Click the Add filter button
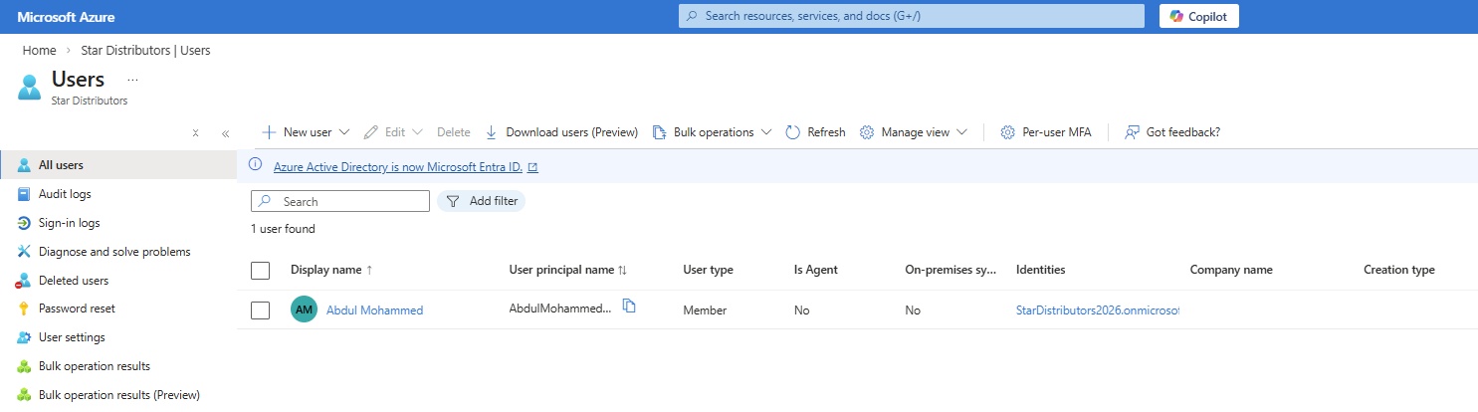 click(x=482, y=201)
